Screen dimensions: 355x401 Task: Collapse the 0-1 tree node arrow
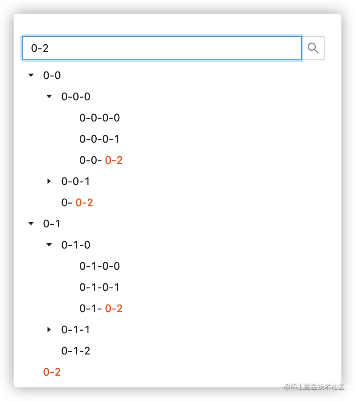31,224
